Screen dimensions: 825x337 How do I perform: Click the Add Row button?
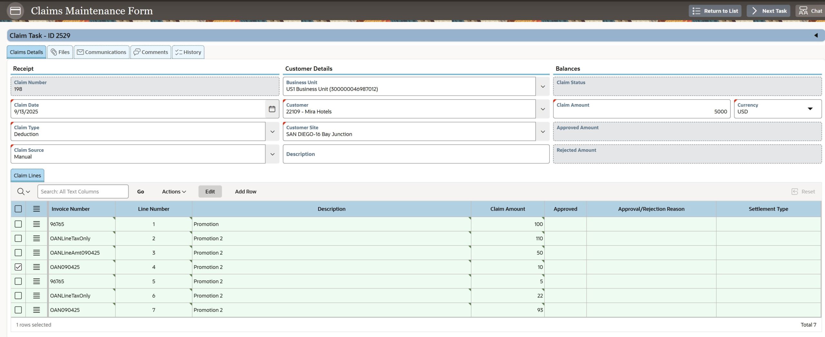coord(246,192)
